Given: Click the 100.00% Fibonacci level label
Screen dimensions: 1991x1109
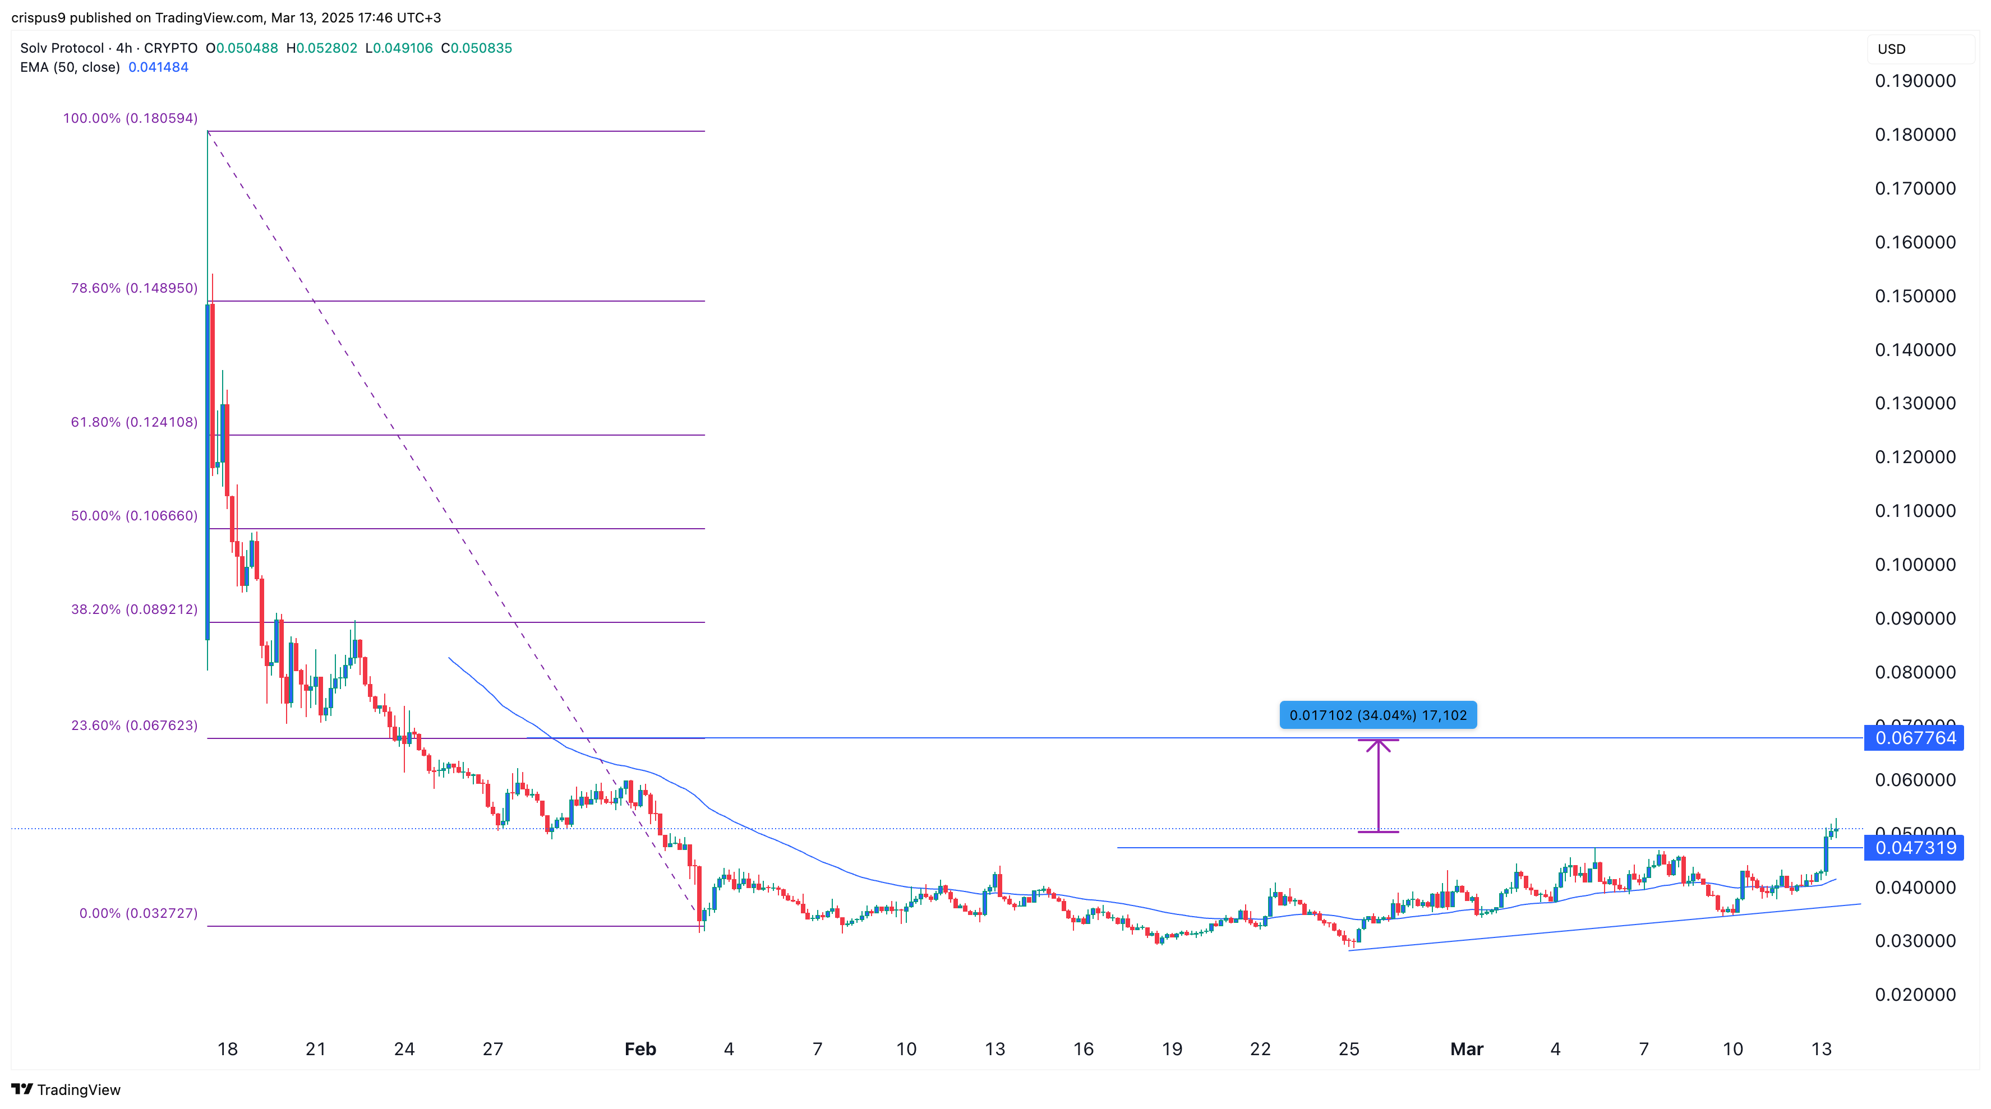Looking at the screenshot, I should (130, 118).
